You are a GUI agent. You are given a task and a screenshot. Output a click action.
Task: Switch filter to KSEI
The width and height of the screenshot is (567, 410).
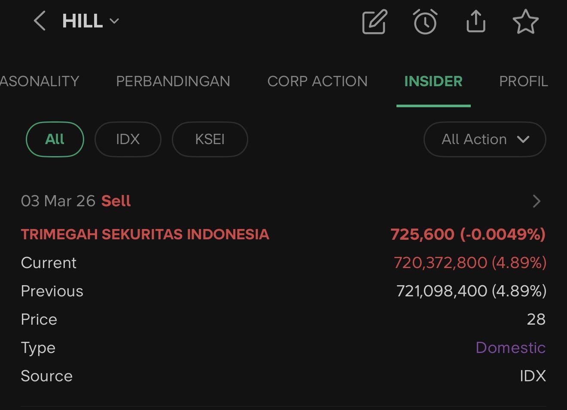pos(210,139)
